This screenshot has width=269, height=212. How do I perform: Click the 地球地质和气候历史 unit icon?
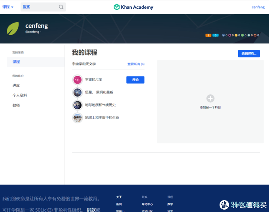[78, 105]
